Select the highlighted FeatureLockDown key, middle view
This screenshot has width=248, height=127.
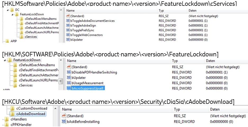coord(27,60)
